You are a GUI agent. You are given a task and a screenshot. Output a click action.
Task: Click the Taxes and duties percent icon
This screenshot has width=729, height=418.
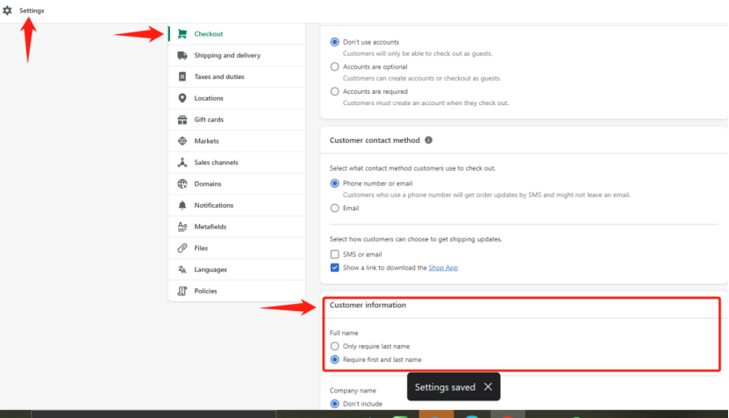pyautogui.click(x=182, y=76)
